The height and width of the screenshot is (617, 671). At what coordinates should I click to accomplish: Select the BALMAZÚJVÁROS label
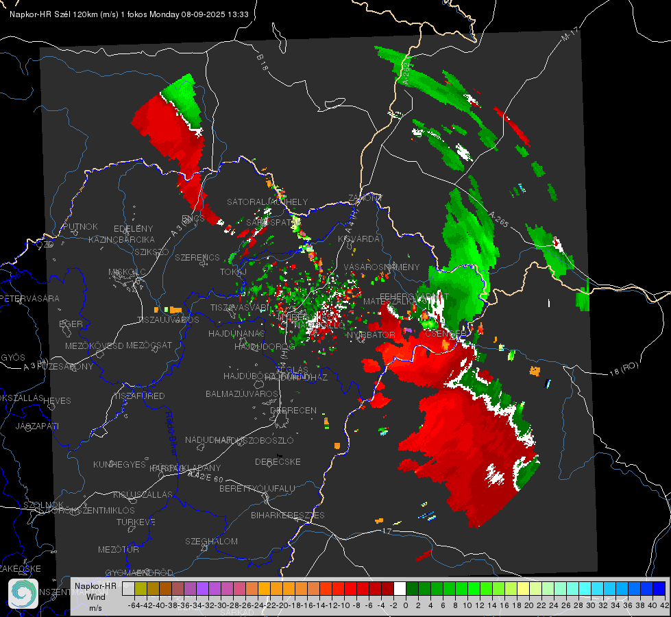242,394
